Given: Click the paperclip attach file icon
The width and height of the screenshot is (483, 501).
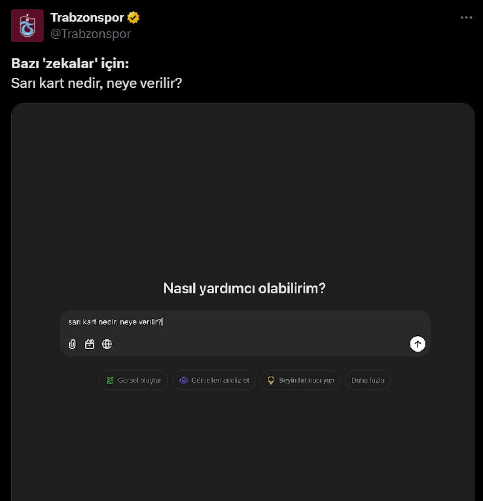Looking at the screenshot, I should [72, 344].
